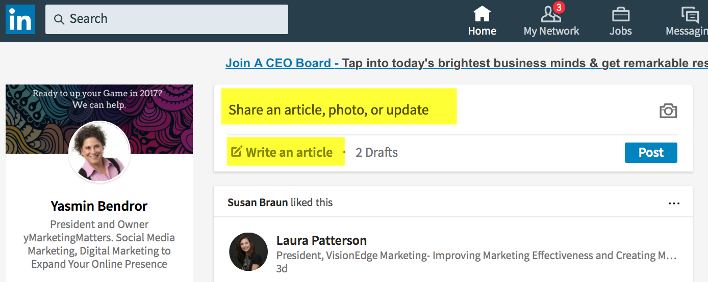
Task: Open the three-dot post options menu
Action: click(674, 203)
